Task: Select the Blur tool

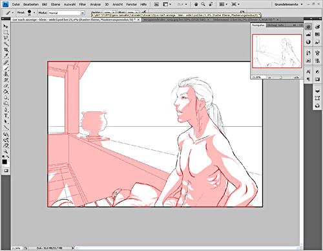Action: pos(6,98)
